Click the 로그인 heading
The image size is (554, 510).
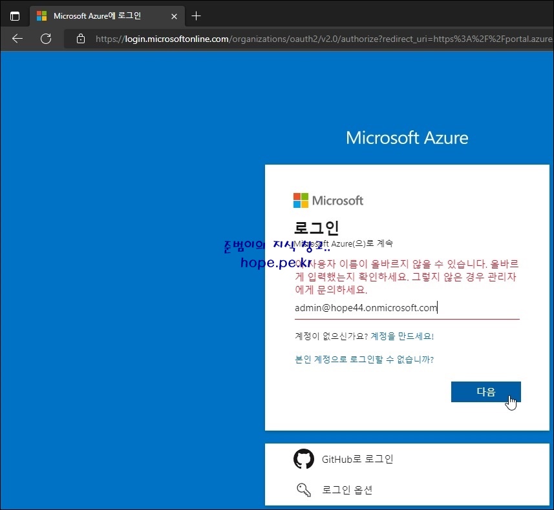pyautogui.click(x=316, y=228)
